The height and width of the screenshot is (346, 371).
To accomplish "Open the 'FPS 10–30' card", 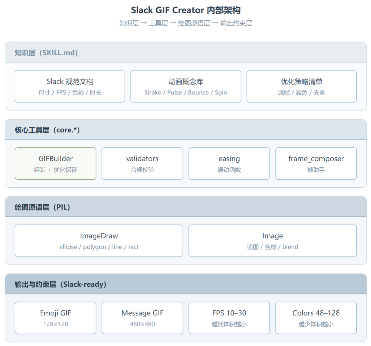I will 229,318.
